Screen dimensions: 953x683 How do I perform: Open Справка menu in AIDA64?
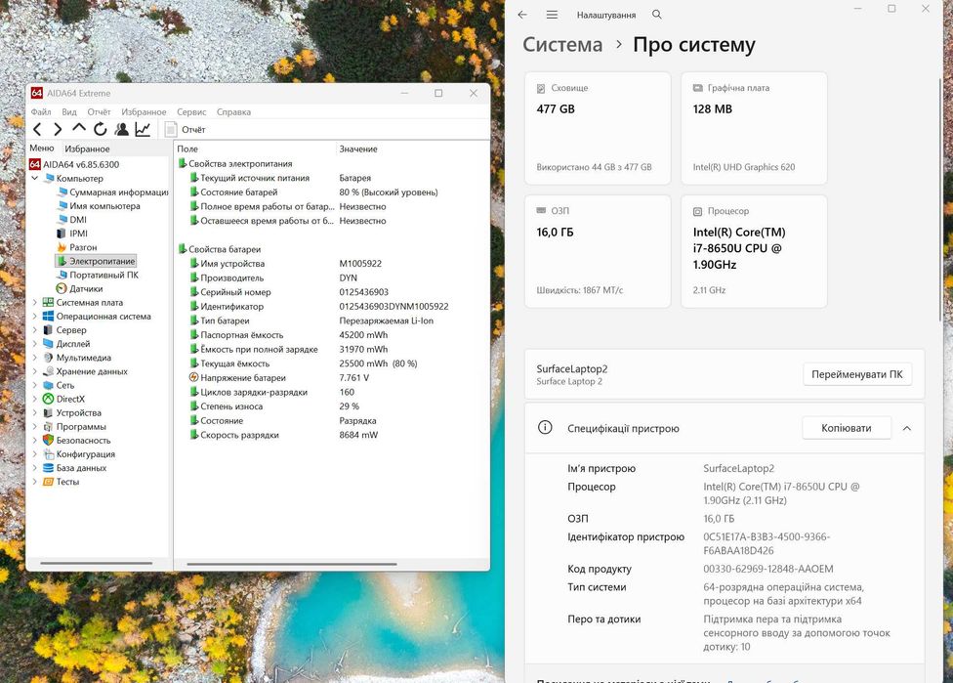pos(233,112)
